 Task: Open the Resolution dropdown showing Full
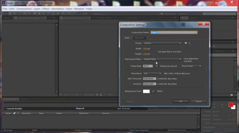(152, 74)
